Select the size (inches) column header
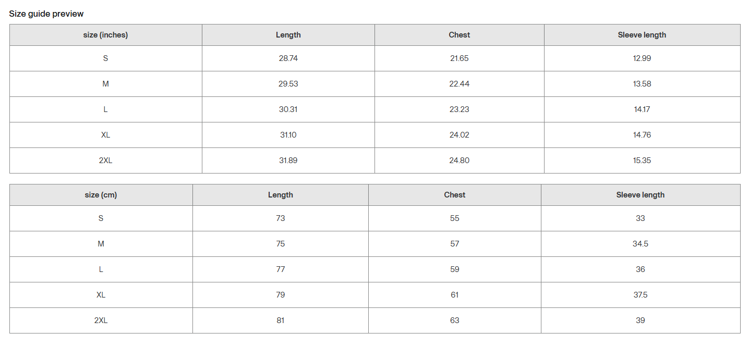 [105, 35]
